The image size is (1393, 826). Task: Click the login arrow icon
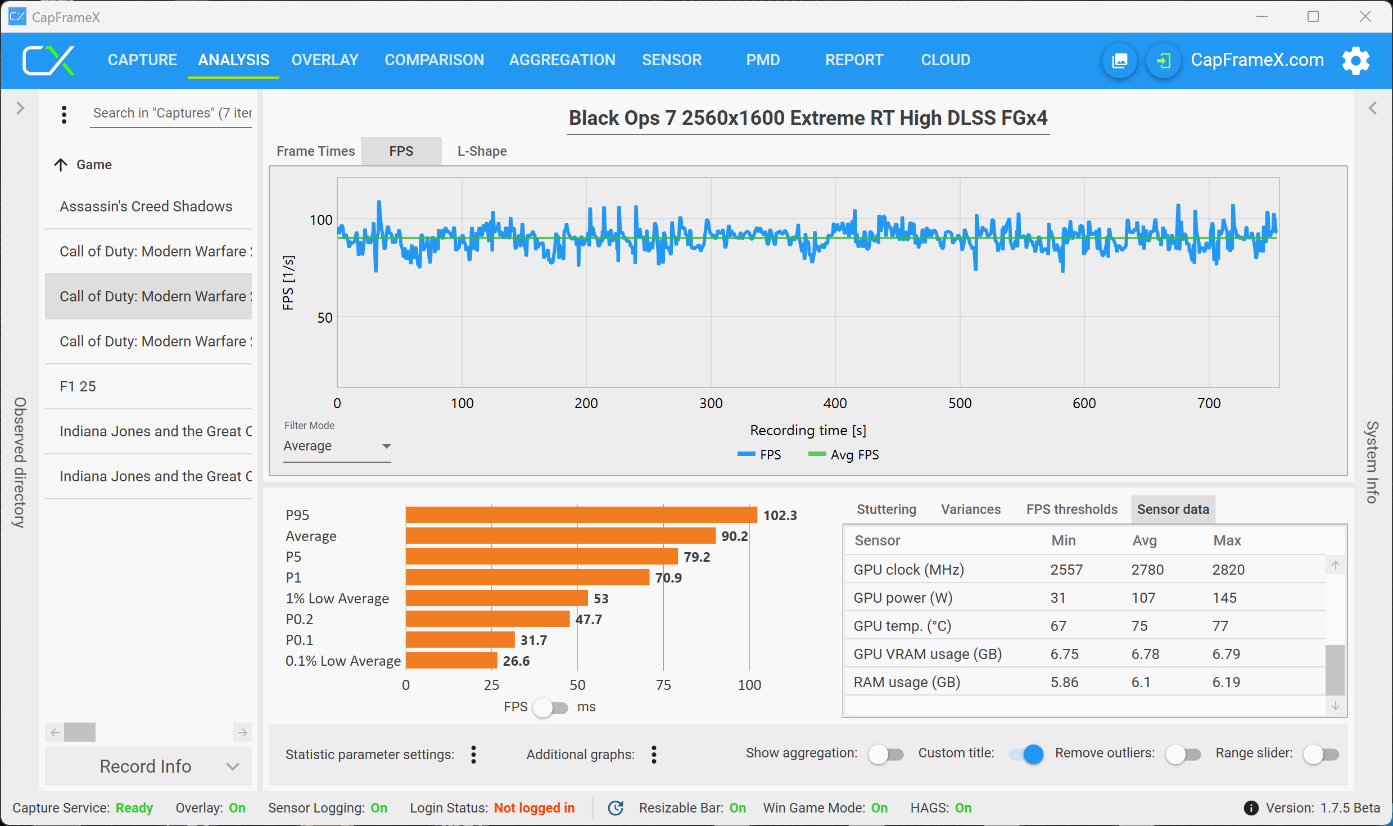pos(1163,60)
